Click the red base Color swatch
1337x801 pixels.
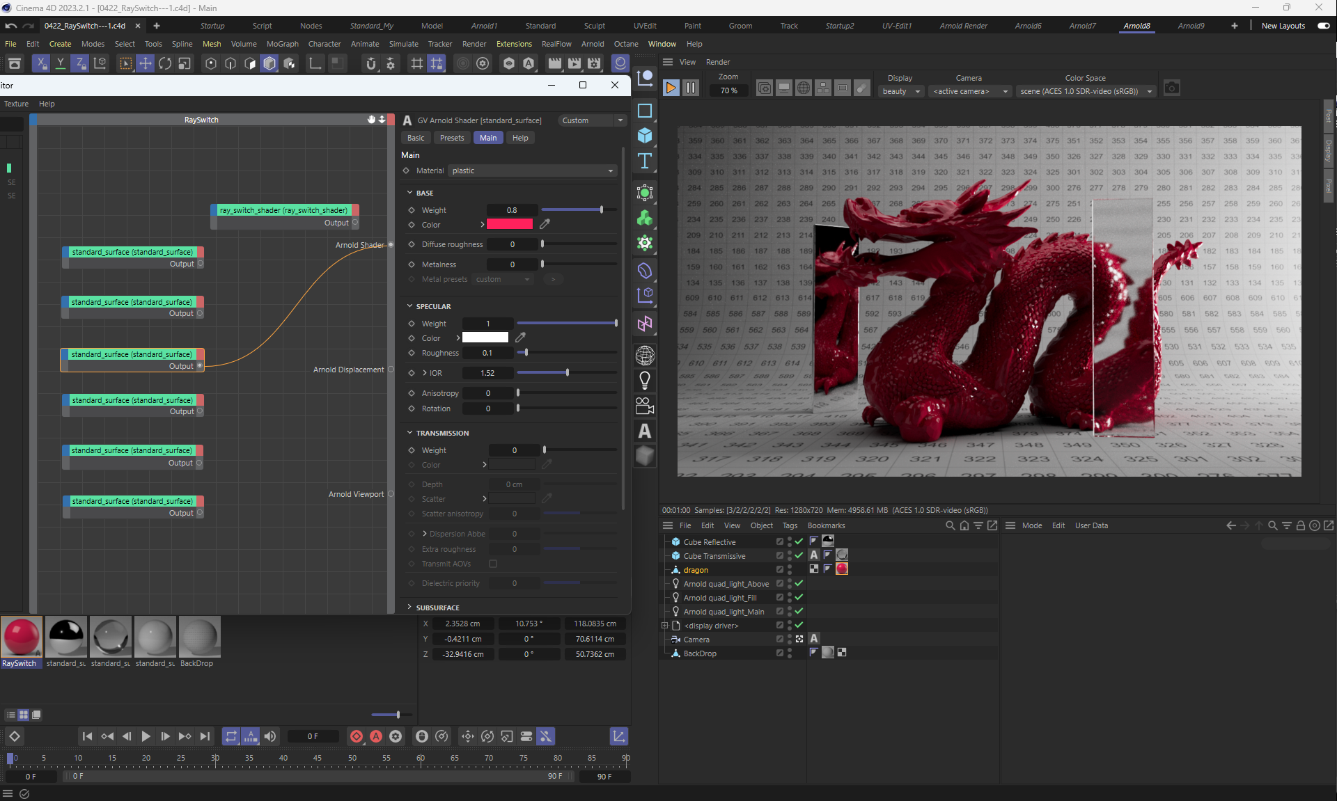pyautogui.click(x=509, y=224)
